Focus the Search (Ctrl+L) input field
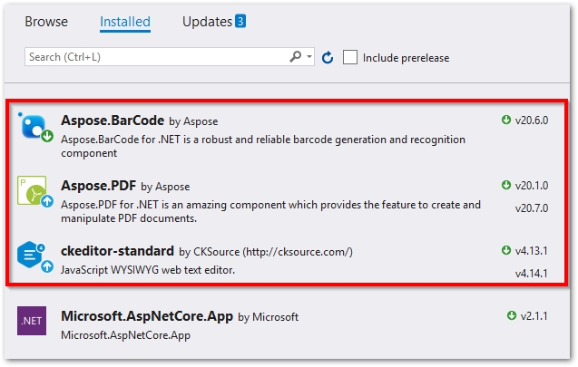 click(x=154, y=57)
